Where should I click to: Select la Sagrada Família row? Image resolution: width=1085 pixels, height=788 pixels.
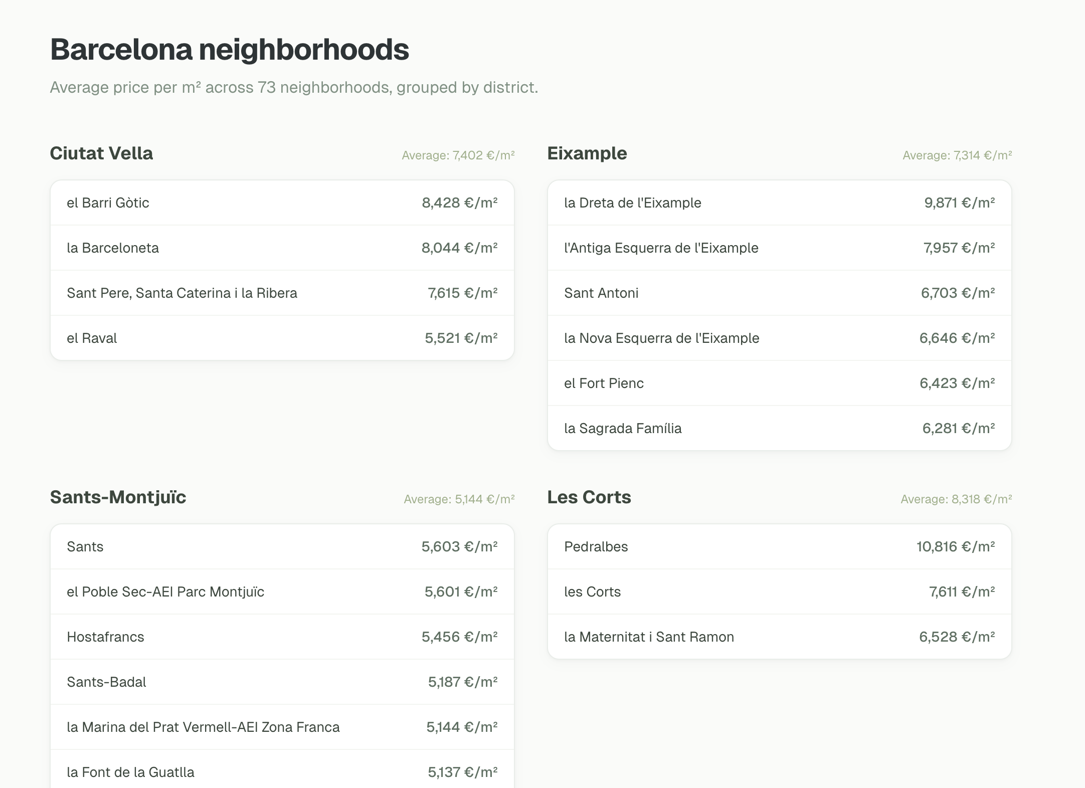tap(780, 428)
